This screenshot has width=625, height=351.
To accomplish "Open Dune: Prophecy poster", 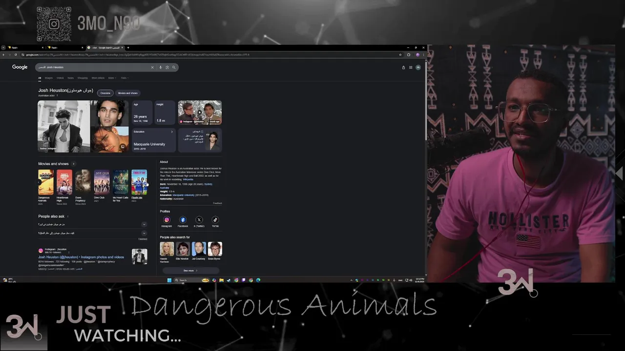I will click(83, 182).
